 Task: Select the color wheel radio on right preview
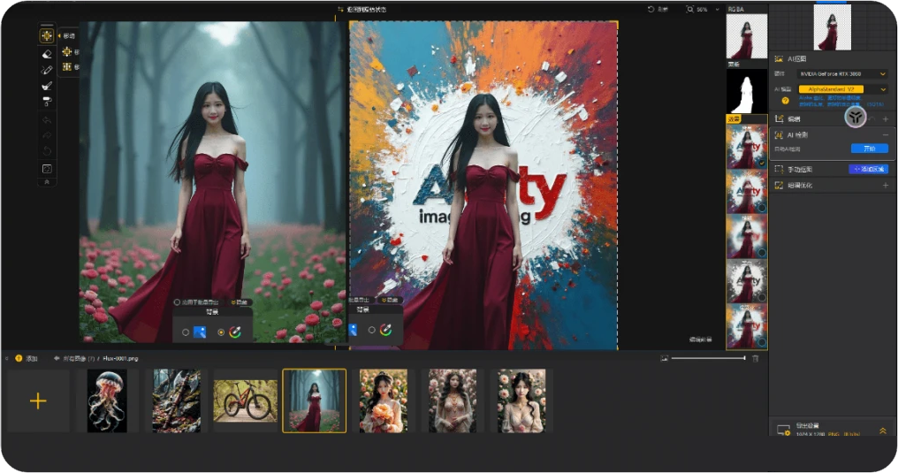click(x=371, y=330)
